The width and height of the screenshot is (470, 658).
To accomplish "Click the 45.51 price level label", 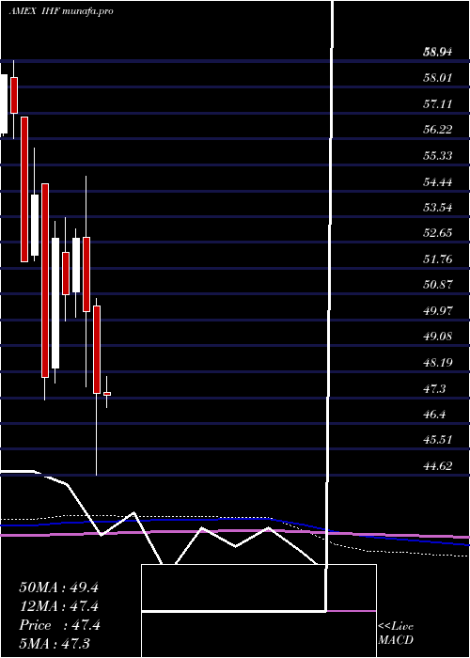I will pyautogui.click(x=437, y=440).
